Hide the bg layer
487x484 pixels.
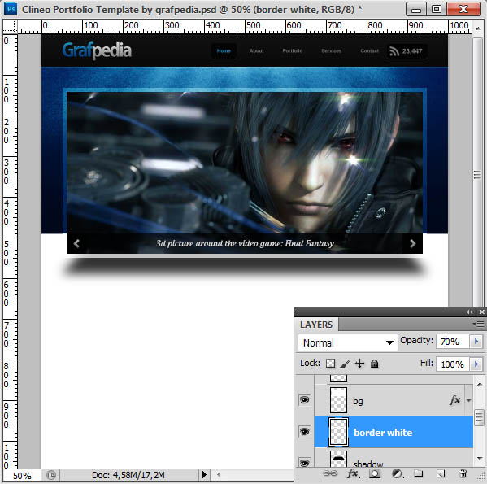tap(305, 399)
